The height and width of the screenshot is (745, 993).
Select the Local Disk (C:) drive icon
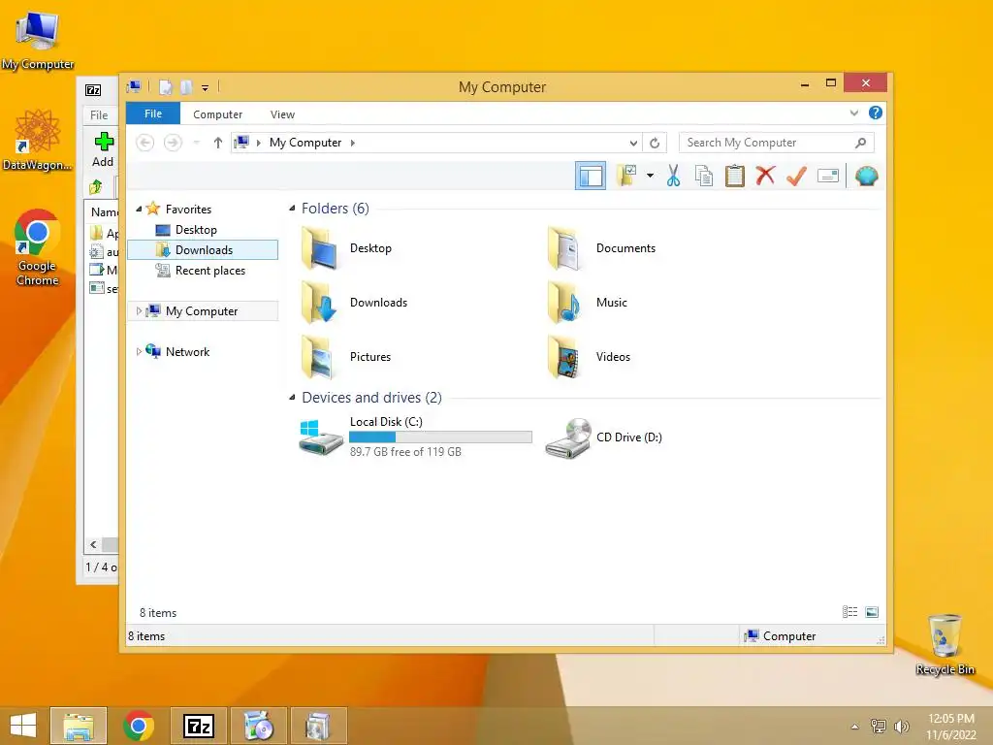click(321, 437)
